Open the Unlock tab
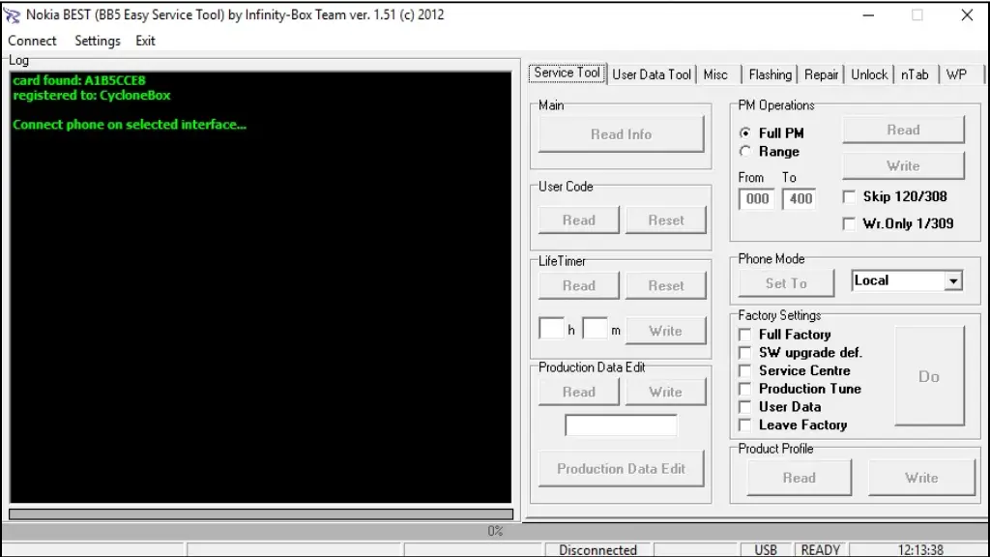990x557 pixels. point(869,74)
